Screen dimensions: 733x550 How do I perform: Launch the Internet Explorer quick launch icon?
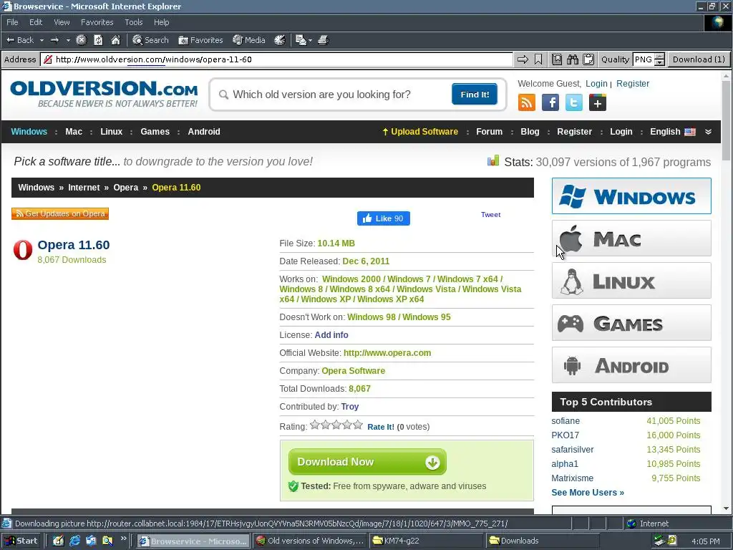pyautogui.click(x=74, y=541)
